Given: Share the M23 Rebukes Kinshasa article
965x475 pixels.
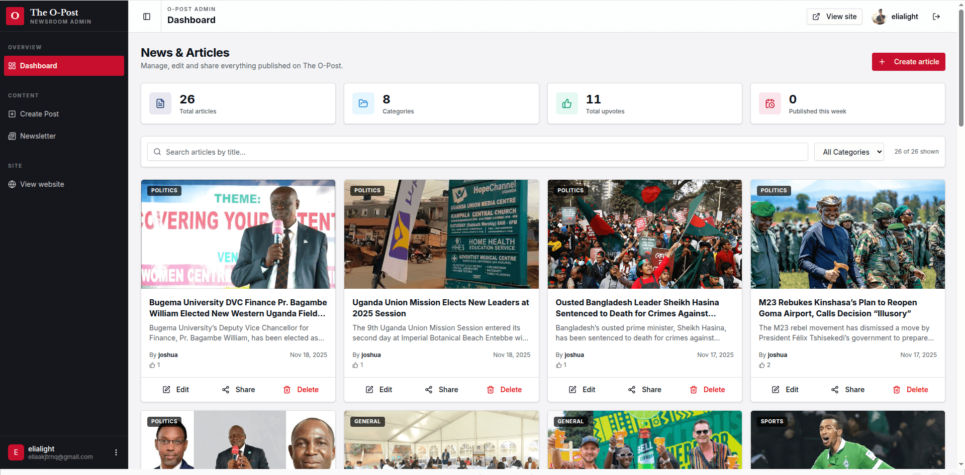Looking at the screenshot, I should point(847,390).
